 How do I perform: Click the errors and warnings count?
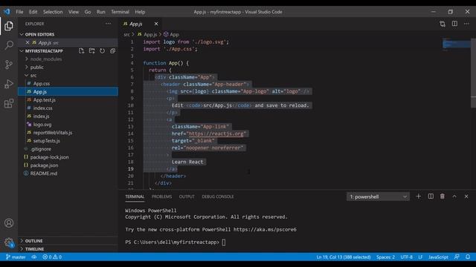(52, 257)
